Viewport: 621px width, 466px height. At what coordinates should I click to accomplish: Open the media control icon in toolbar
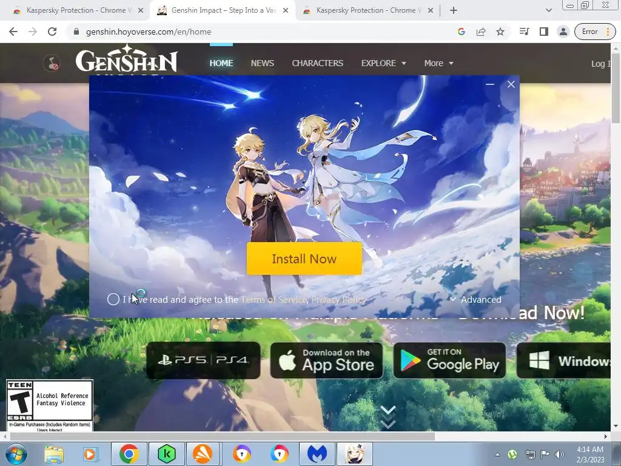(525, 32)
